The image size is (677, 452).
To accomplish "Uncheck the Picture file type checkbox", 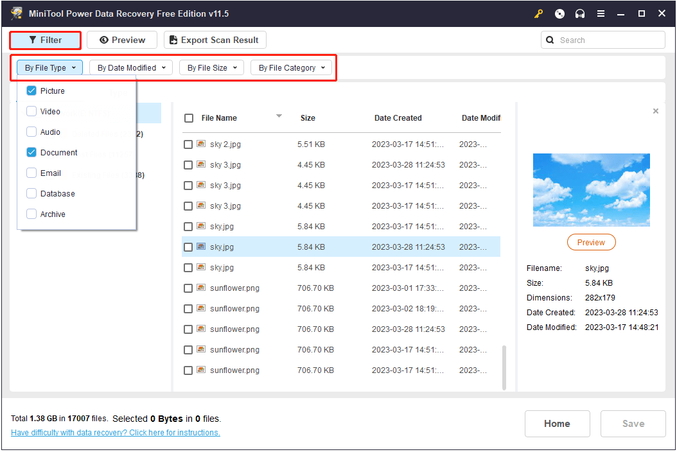I will click(x=31, y=91).
